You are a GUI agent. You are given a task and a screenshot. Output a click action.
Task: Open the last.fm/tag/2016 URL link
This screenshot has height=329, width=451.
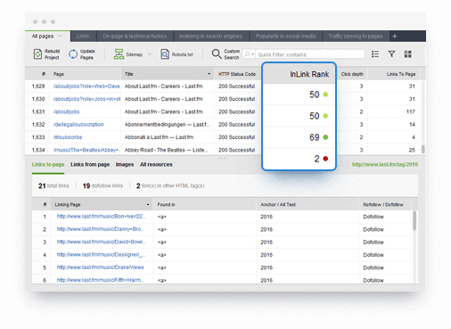pos(385,164)
